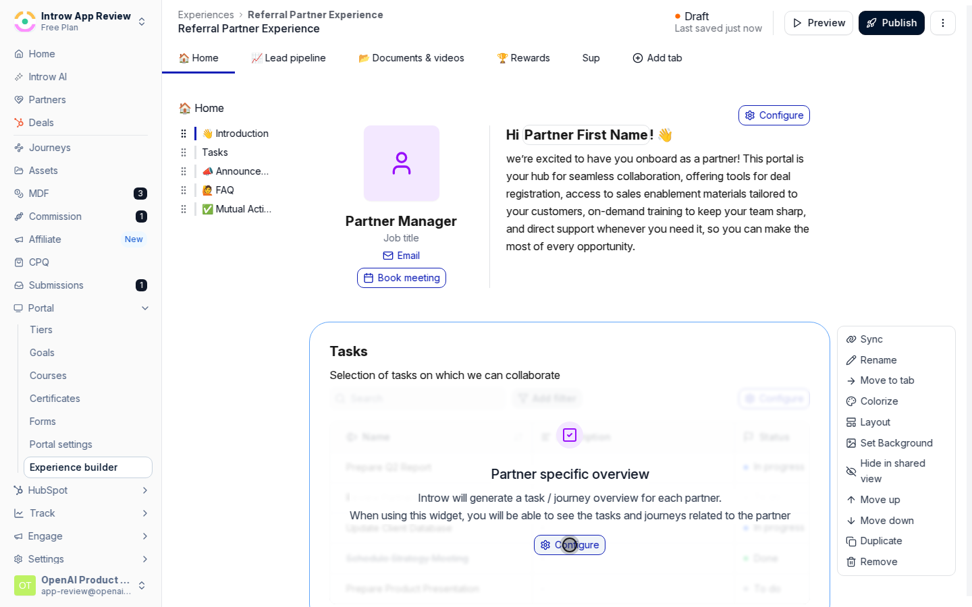Select Introduction in section list
Screen dimensions: 972x607
tap(236, 134)
